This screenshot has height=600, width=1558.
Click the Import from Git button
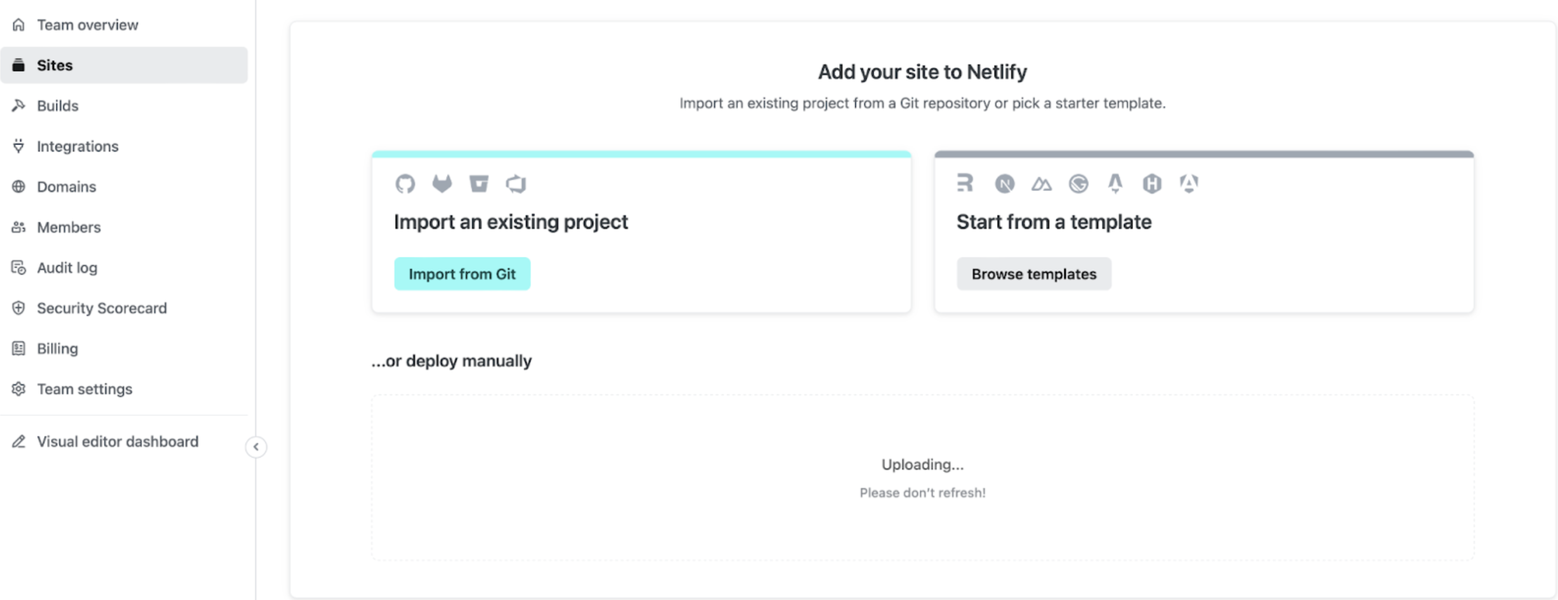point(462,274)
